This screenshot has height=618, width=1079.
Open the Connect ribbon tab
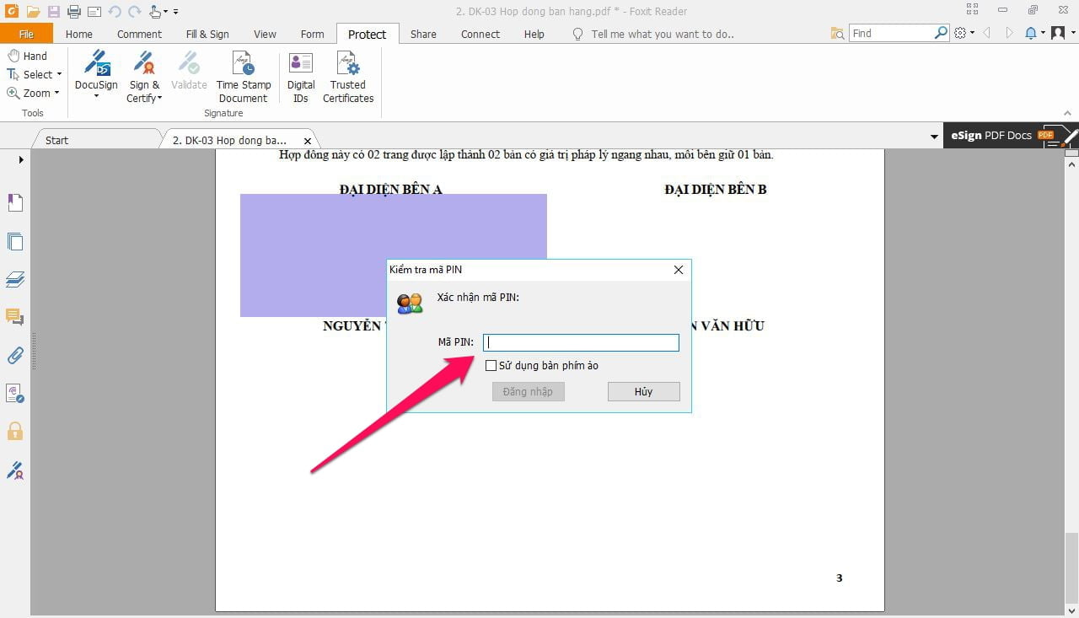(480, 34)
